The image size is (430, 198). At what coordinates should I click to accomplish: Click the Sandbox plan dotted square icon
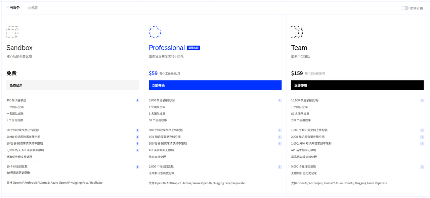pyautogui.click(x=12, y=32)
